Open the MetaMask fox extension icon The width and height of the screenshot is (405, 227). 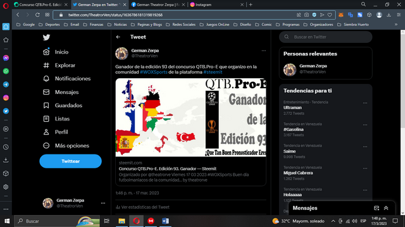click(x=341, y=15)
